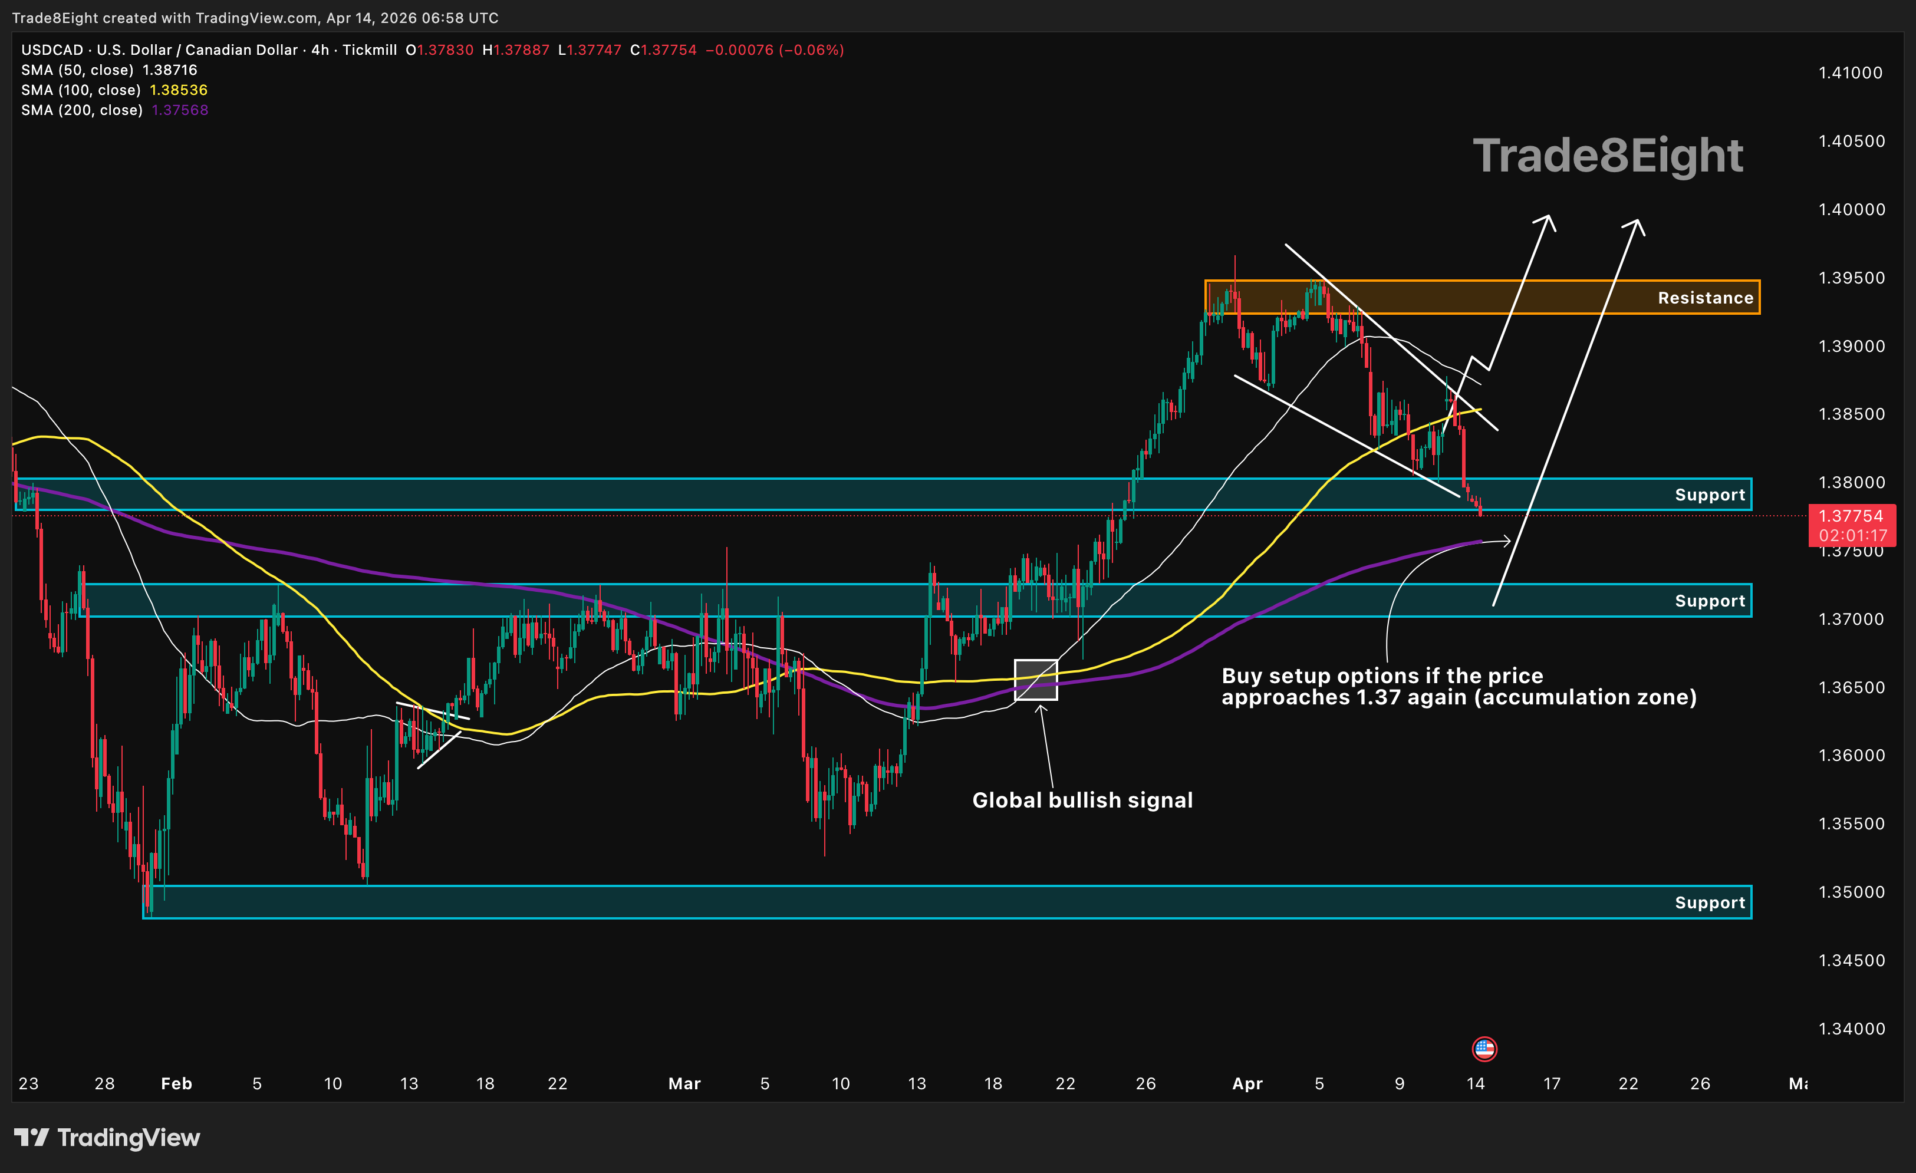Click the purple SMA 200 value 1.37568
Image resolution: width=1916 pixels, height=1173 pixels.
(180, 110)
